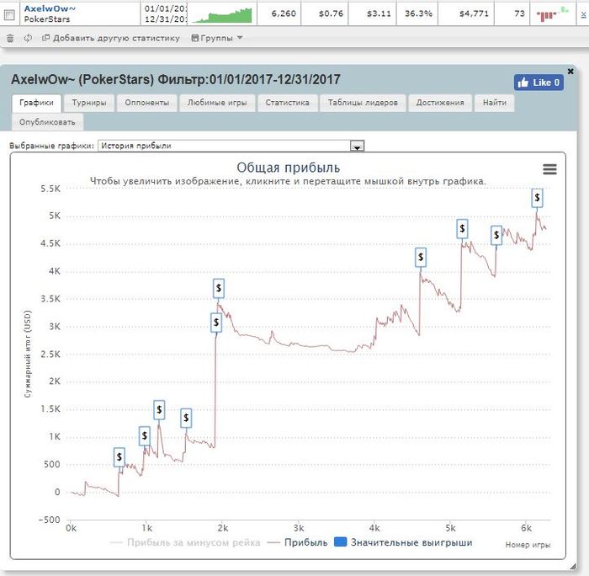Delete selected statistics with trash icon
This screenshot has width=589, height=576.
click(x=10, y=38)
